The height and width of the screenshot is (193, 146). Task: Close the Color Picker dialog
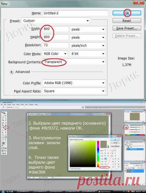[x=119, y=136]
